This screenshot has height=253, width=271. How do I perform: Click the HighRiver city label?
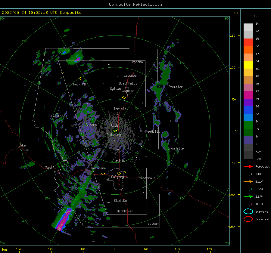(125, 211)
